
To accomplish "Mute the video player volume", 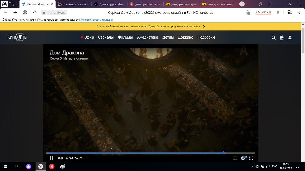I will click(60, 158).
